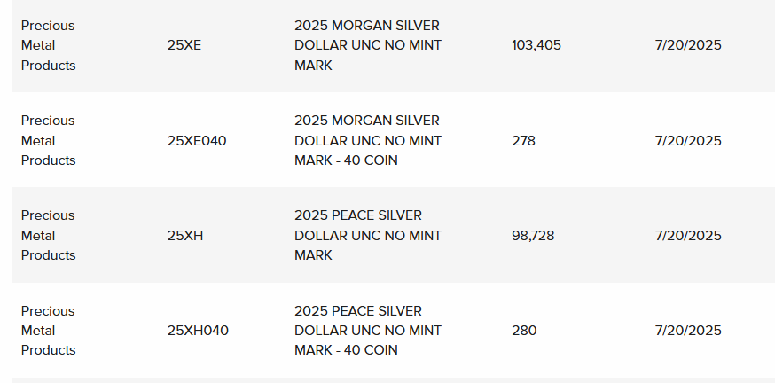Click the sales figure 278
The height and width of the screenshot is (383, 775).
click(x=523, y=141)
